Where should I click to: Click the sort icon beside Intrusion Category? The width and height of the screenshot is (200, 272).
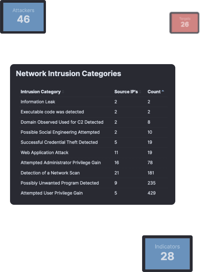(x=63, y=92)
